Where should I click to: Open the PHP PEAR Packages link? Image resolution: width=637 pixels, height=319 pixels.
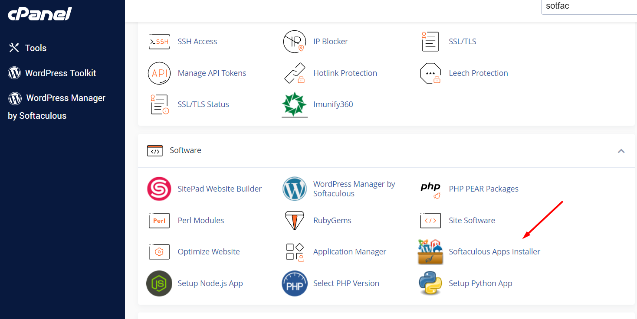(484, 189)
